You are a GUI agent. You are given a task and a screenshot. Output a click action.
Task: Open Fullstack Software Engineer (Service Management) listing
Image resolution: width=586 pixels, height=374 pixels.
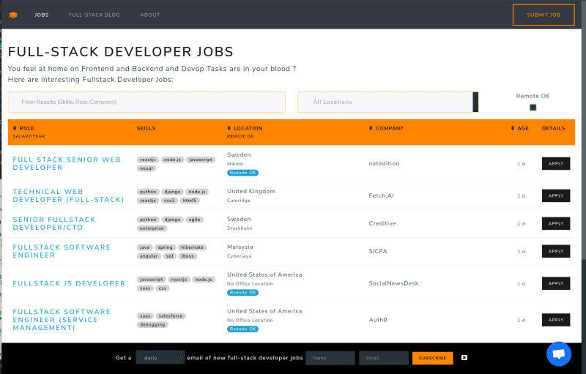[62, 320]
